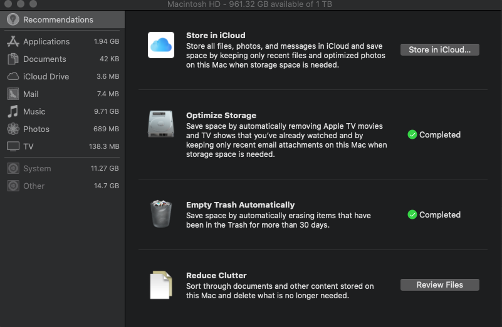Click the Applications sidebar icon
This screenshot has height=327, width=502.
[x=13, y=41]
